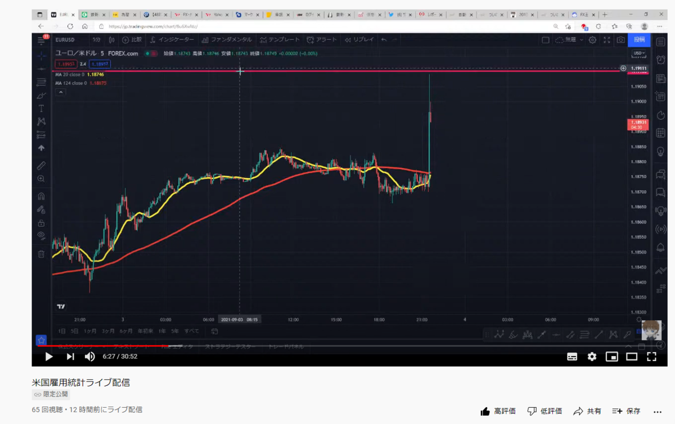Image resolution: width=675 pixels, height=424 pixels.
Task: Take a chart snapshot with camera
Action: pos(620,40)
